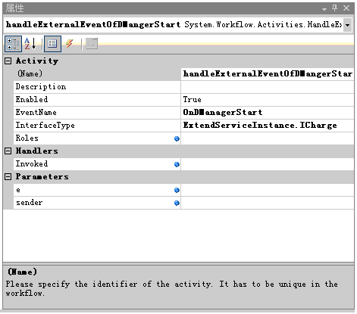This screenshot has width=357, height=314.
Task: Collapse the Activity category
Action: 8,61
